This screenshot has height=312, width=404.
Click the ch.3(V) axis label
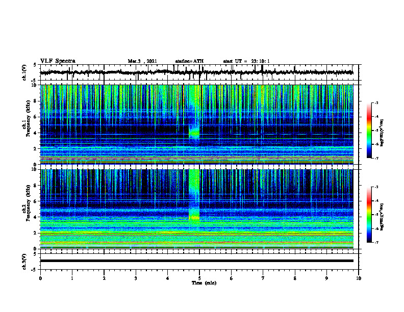click(24, 262)
